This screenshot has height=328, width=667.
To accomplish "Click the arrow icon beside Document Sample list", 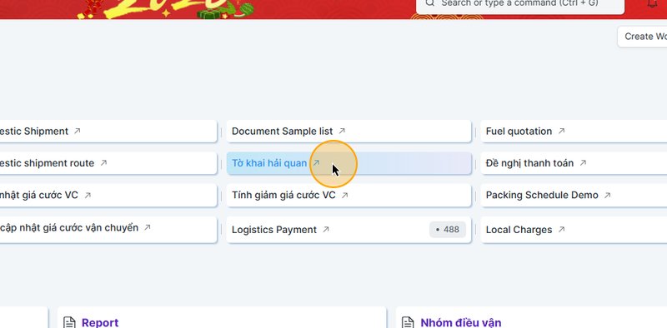I will pos(342,131).
